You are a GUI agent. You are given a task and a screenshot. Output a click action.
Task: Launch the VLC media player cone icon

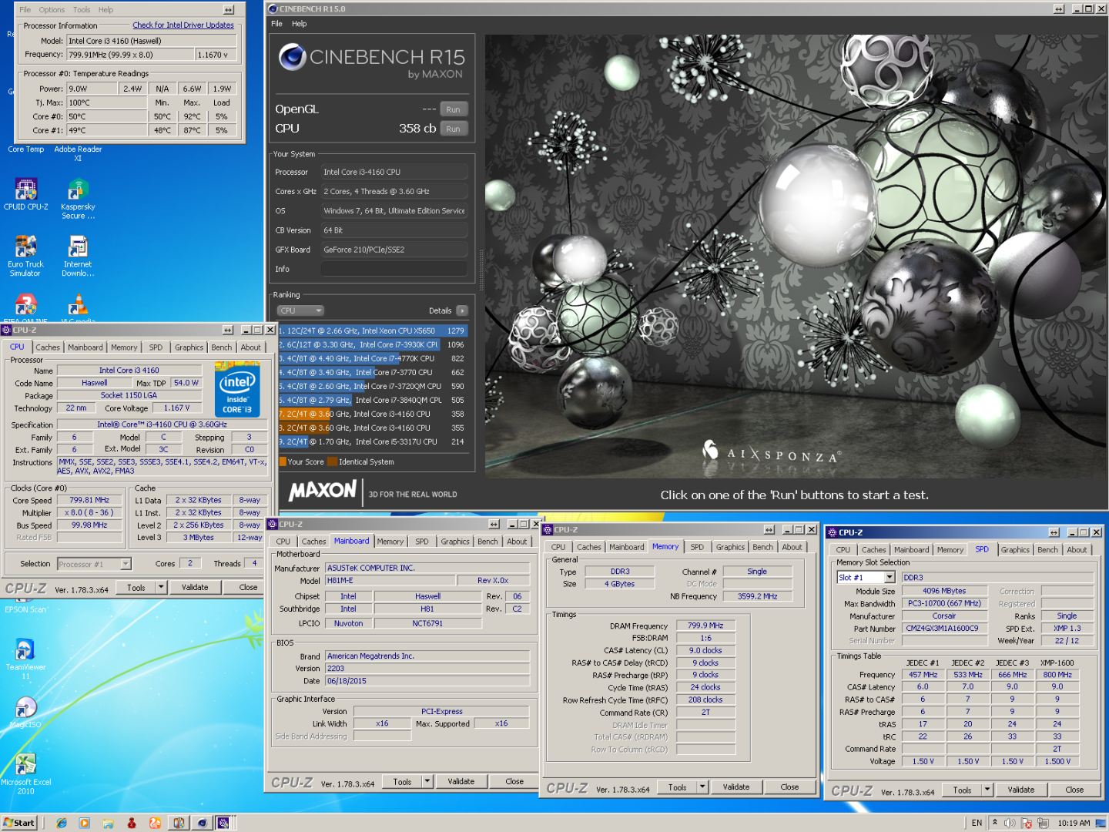[78, 305]
